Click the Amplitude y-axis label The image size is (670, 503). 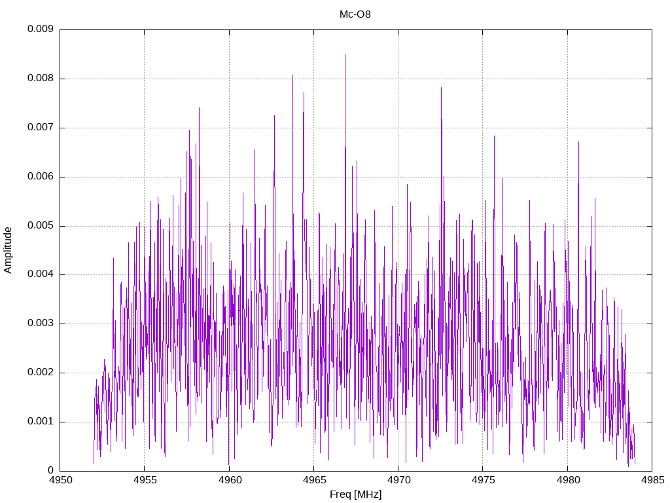[x=8, y=250]
